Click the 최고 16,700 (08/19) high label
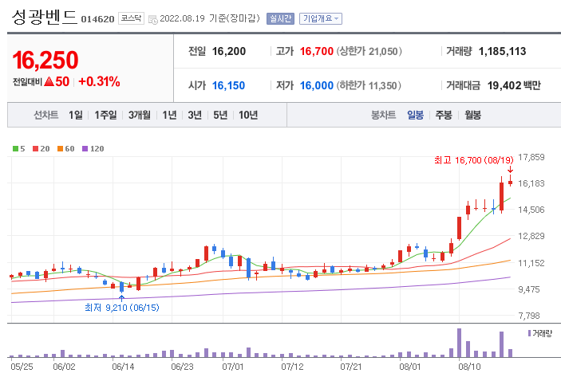 [x=474, y=160]
